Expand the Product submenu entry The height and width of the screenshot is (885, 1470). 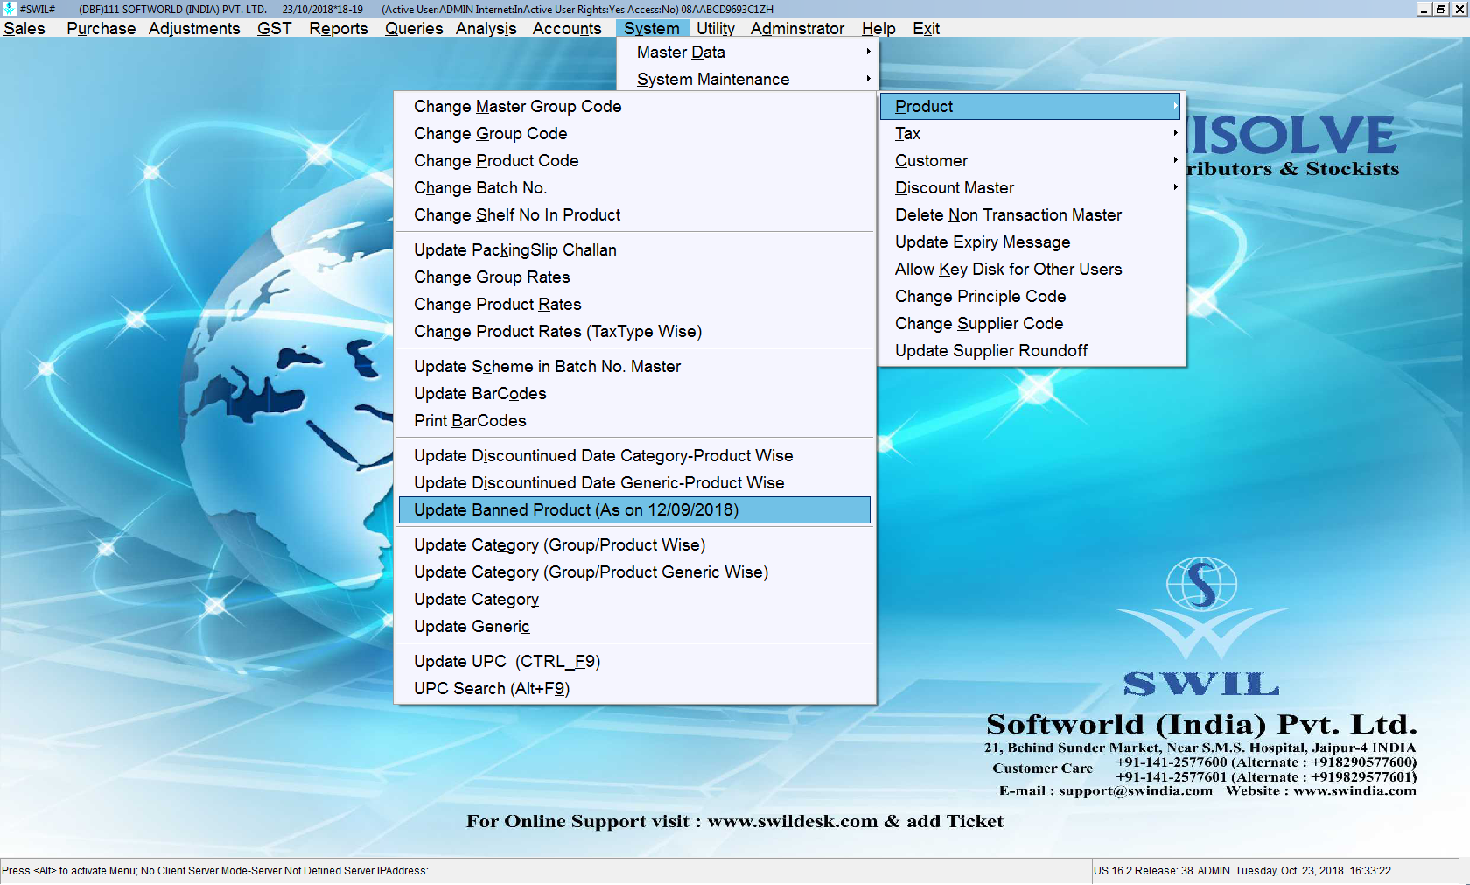[x=1031, y=106]
